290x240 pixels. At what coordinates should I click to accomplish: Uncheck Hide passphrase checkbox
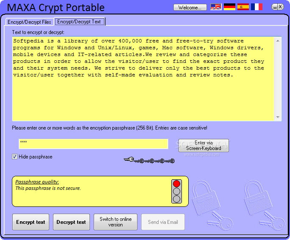[x=14, y=157]
